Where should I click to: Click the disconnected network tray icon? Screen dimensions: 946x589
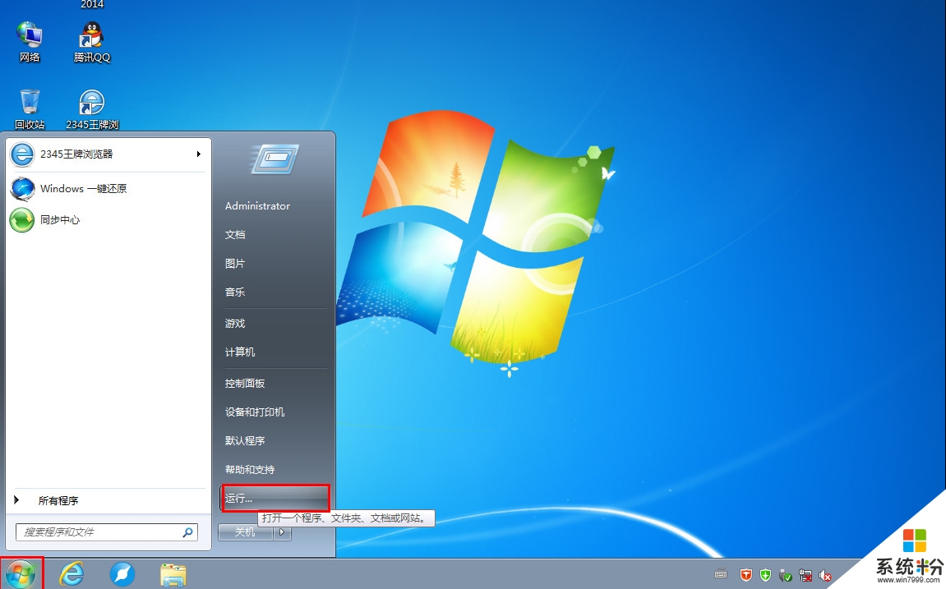805,575
